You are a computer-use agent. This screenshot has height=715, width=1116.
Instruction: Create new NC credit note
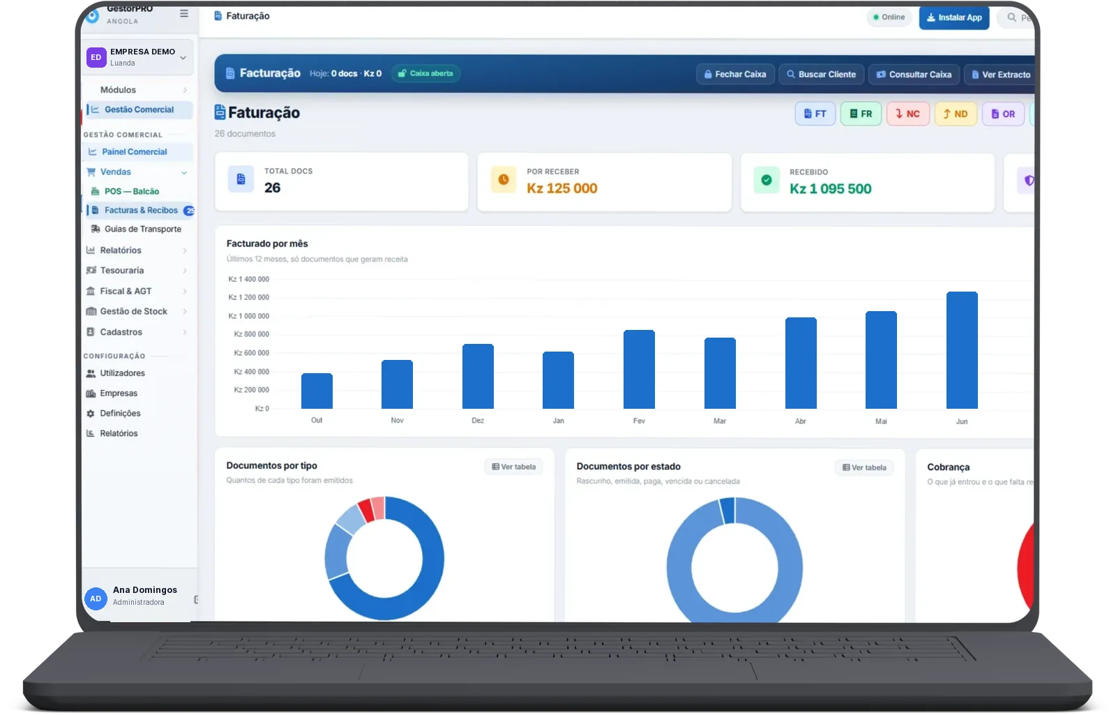908,114
